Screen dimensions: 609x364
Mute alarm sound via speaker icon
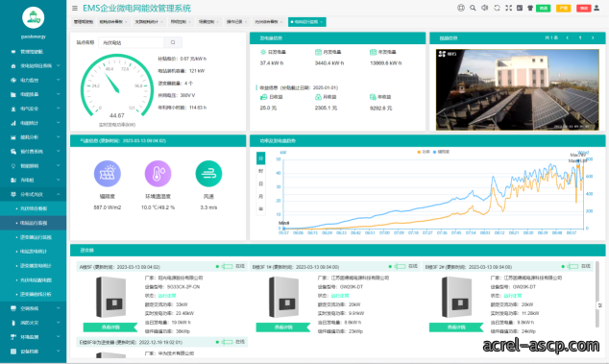(484, 8)
